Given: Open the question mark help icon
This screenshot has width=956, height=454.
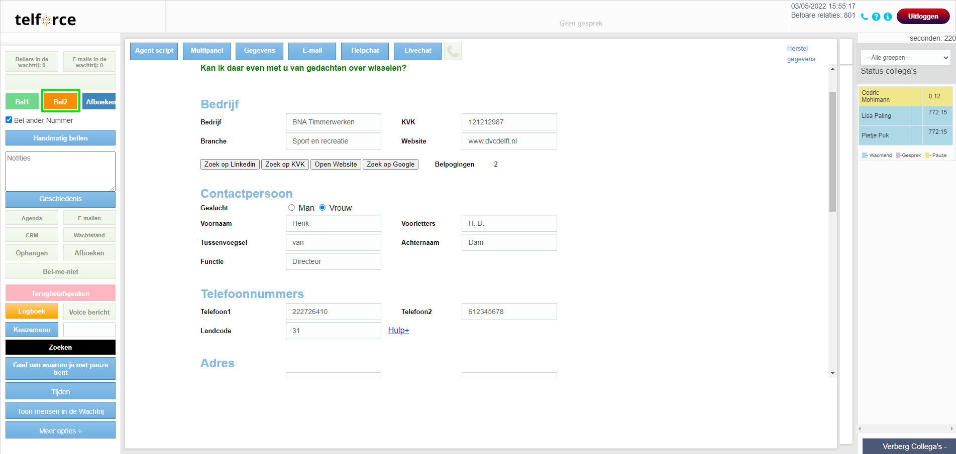Looking at the screenshot, I should coord(876,17).
